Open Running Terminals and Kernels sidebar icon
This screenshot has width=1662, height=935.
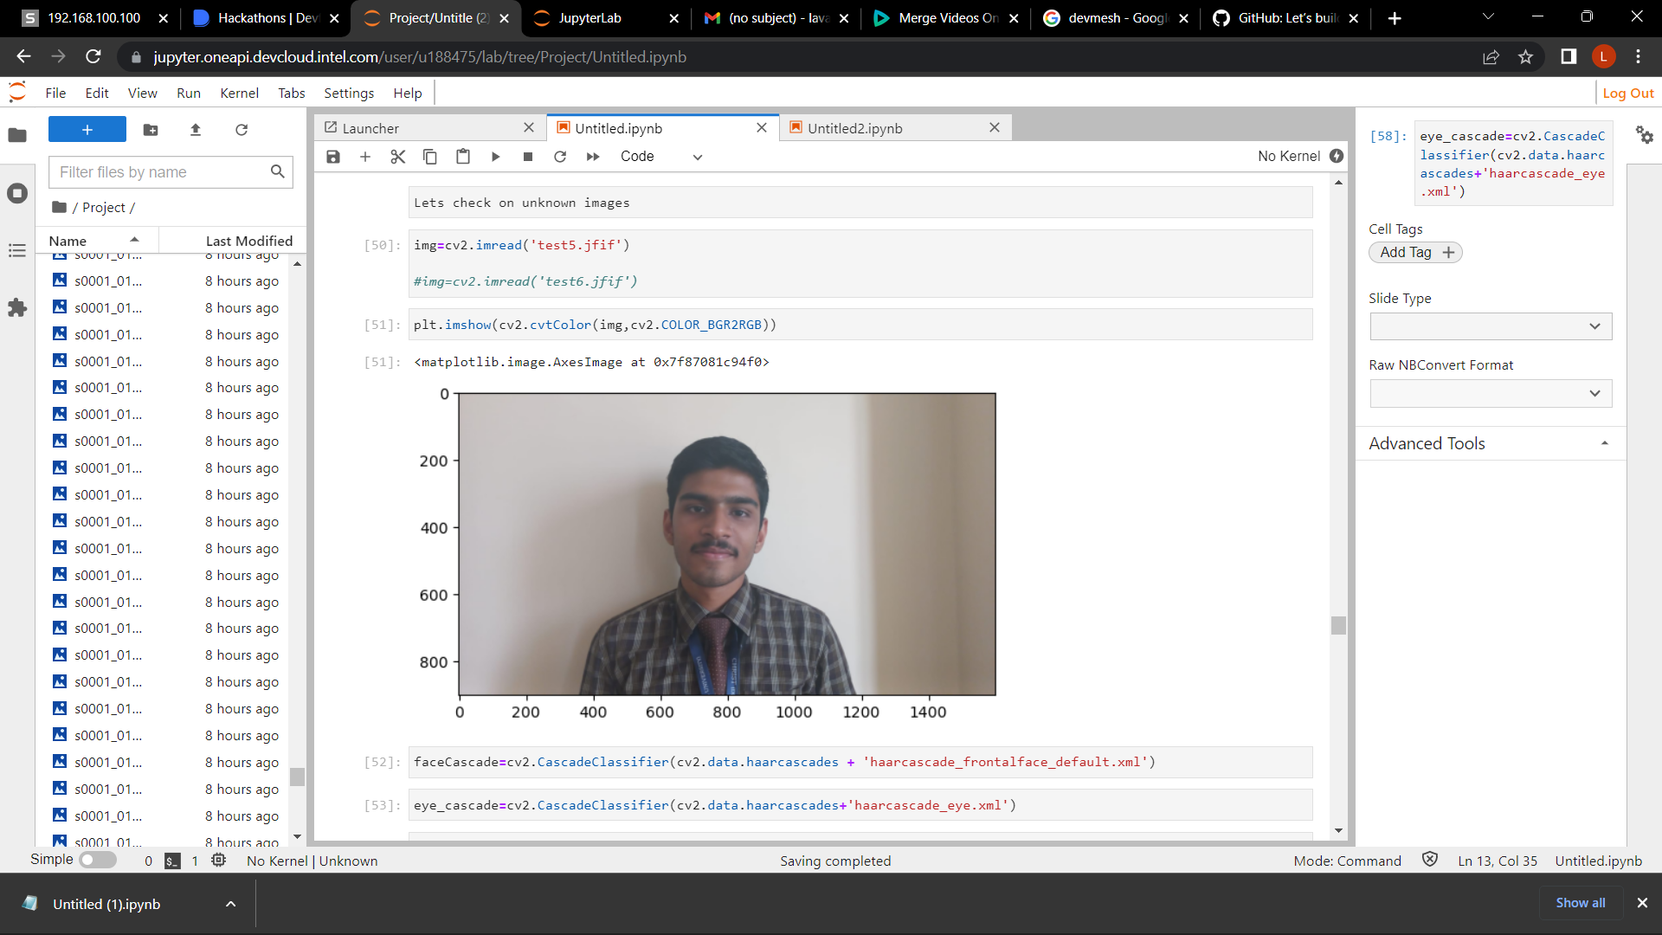pyautogui.click(x=17, y=193)
